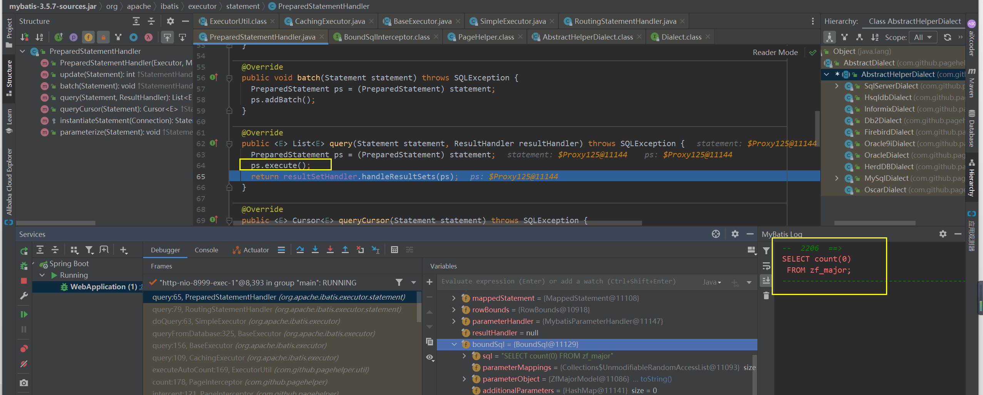Screen dimensions: 983x395
Task: Toggle Show Fields orange f icon
Action: coord(89,37)
